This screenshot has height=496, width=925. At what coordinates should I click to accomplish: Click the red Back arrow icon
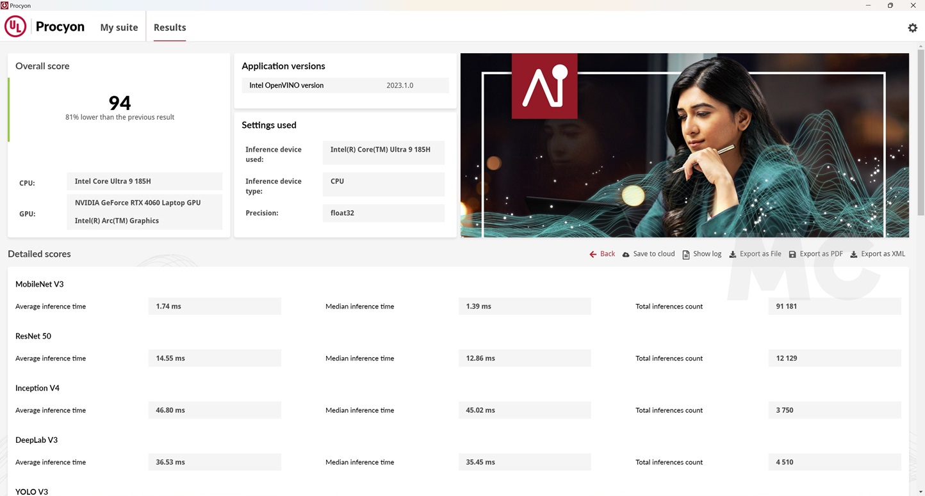593,254
